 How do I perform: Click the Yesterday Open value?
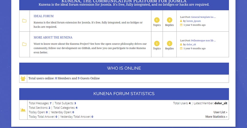pyautogui.click(x=73, y=112)
